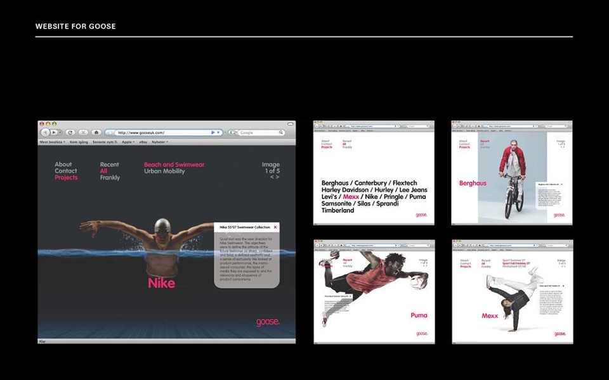Open the back/forward history dropdown arrow
The height and width of the screenshot is (380, 609).
point(60,132)
